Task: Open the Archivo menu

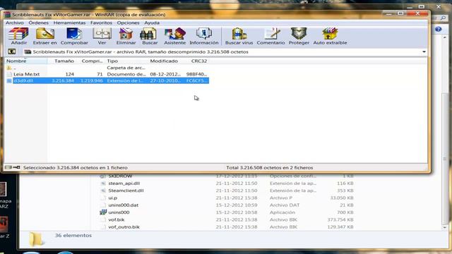Action: pos(15,23)
